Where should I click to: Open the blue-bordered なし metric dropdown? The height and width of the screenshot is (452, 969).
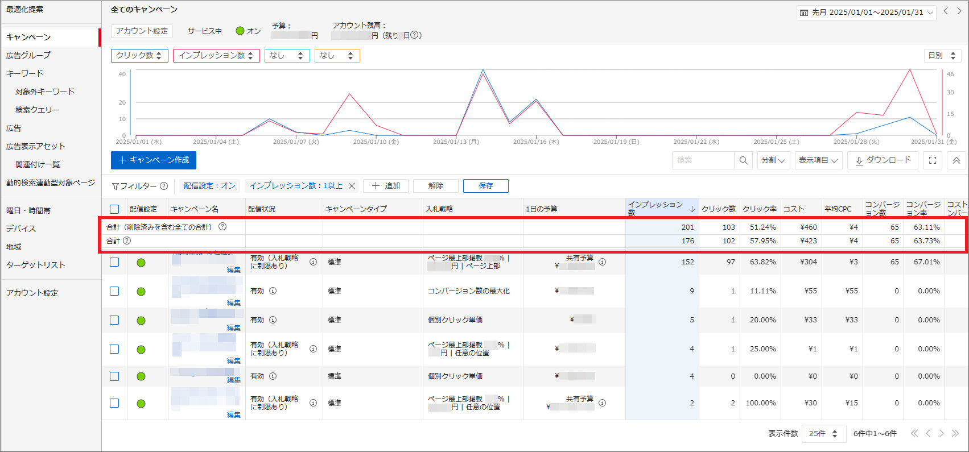tap(287, 56)
